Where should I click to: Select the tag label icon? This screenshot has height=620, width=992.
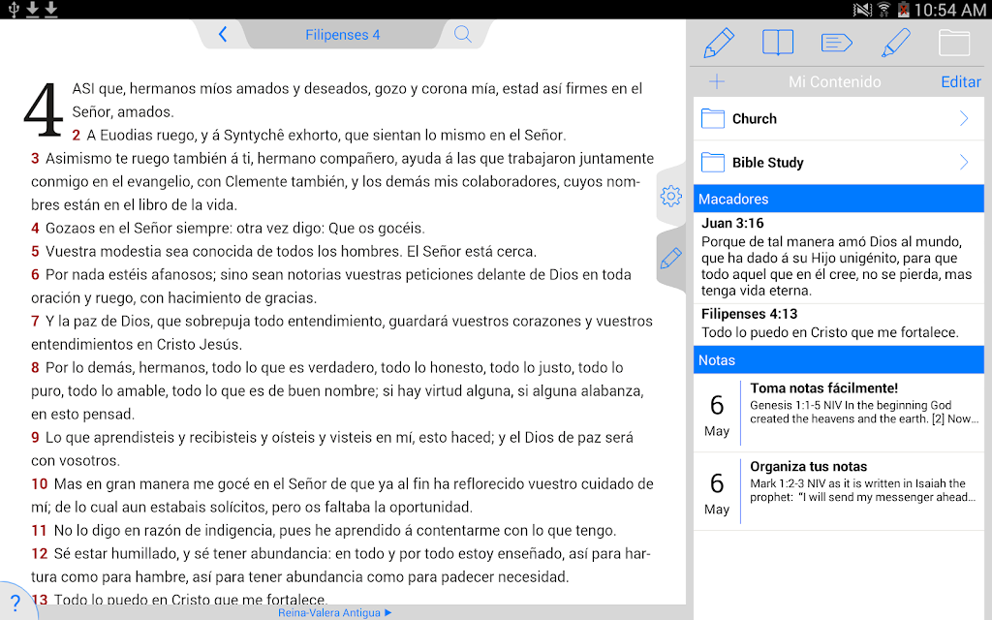click(836, 43)
